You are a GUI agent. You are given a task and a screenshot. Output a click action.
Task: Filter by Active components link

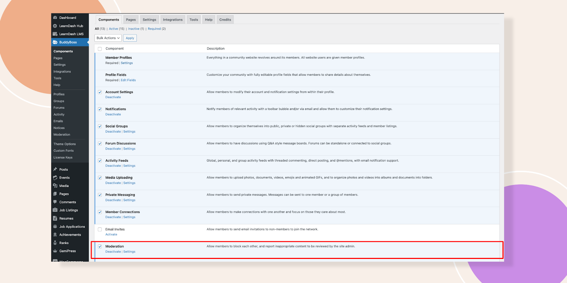coord(113,29)
